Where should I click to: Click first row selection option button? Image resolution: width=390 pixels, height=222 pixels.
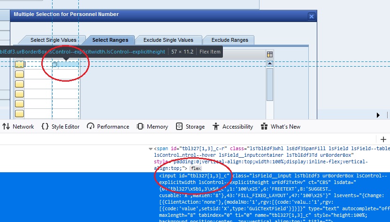click(x=19, y=64)
